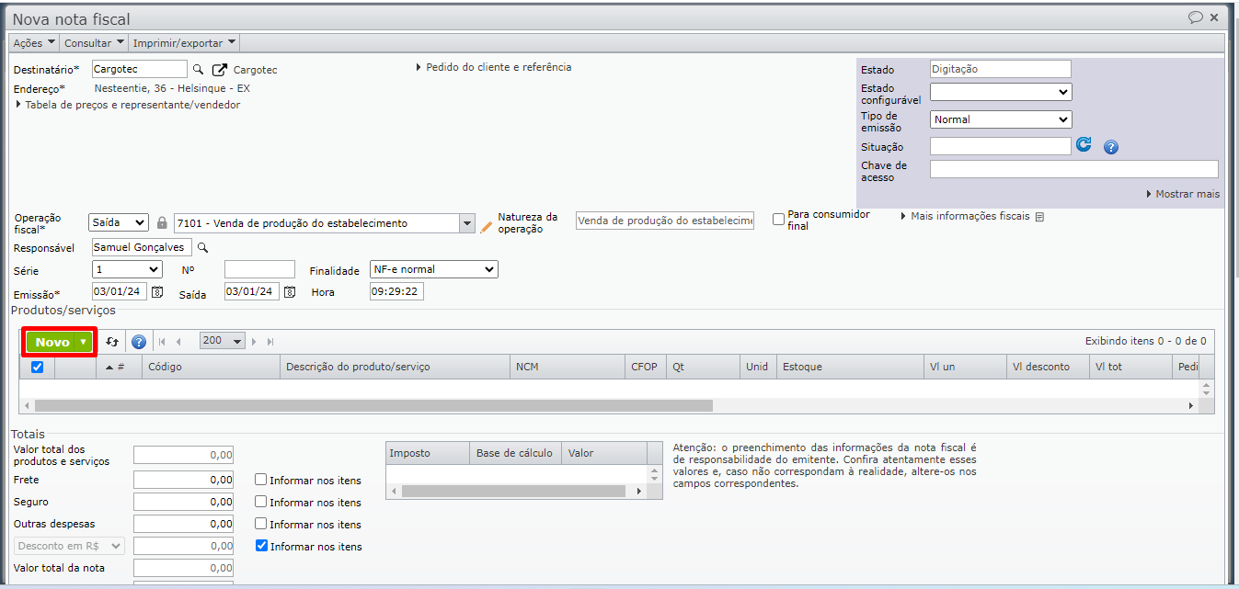Click the Natureza da operação input field
This screenshot has width=1239, height=589.
665,221
